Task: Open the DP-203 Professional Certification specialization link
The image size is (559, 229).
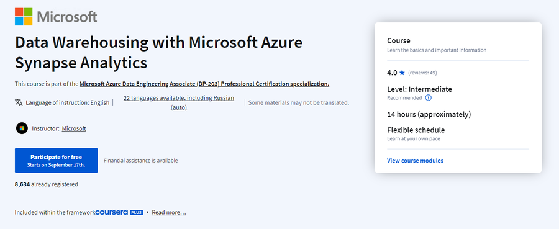Action: click(204, 84)
